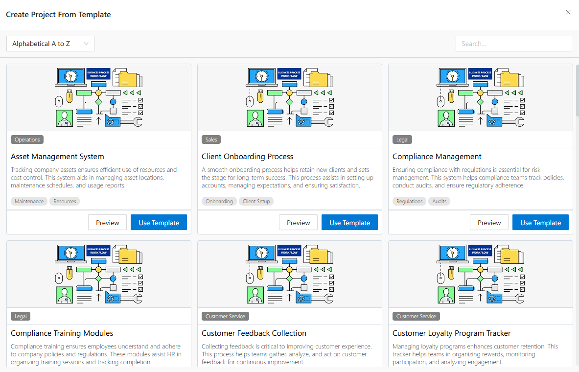Screen dimensions: 579x372
Task: Click the Maintenance tag
Action: [29, 201]
